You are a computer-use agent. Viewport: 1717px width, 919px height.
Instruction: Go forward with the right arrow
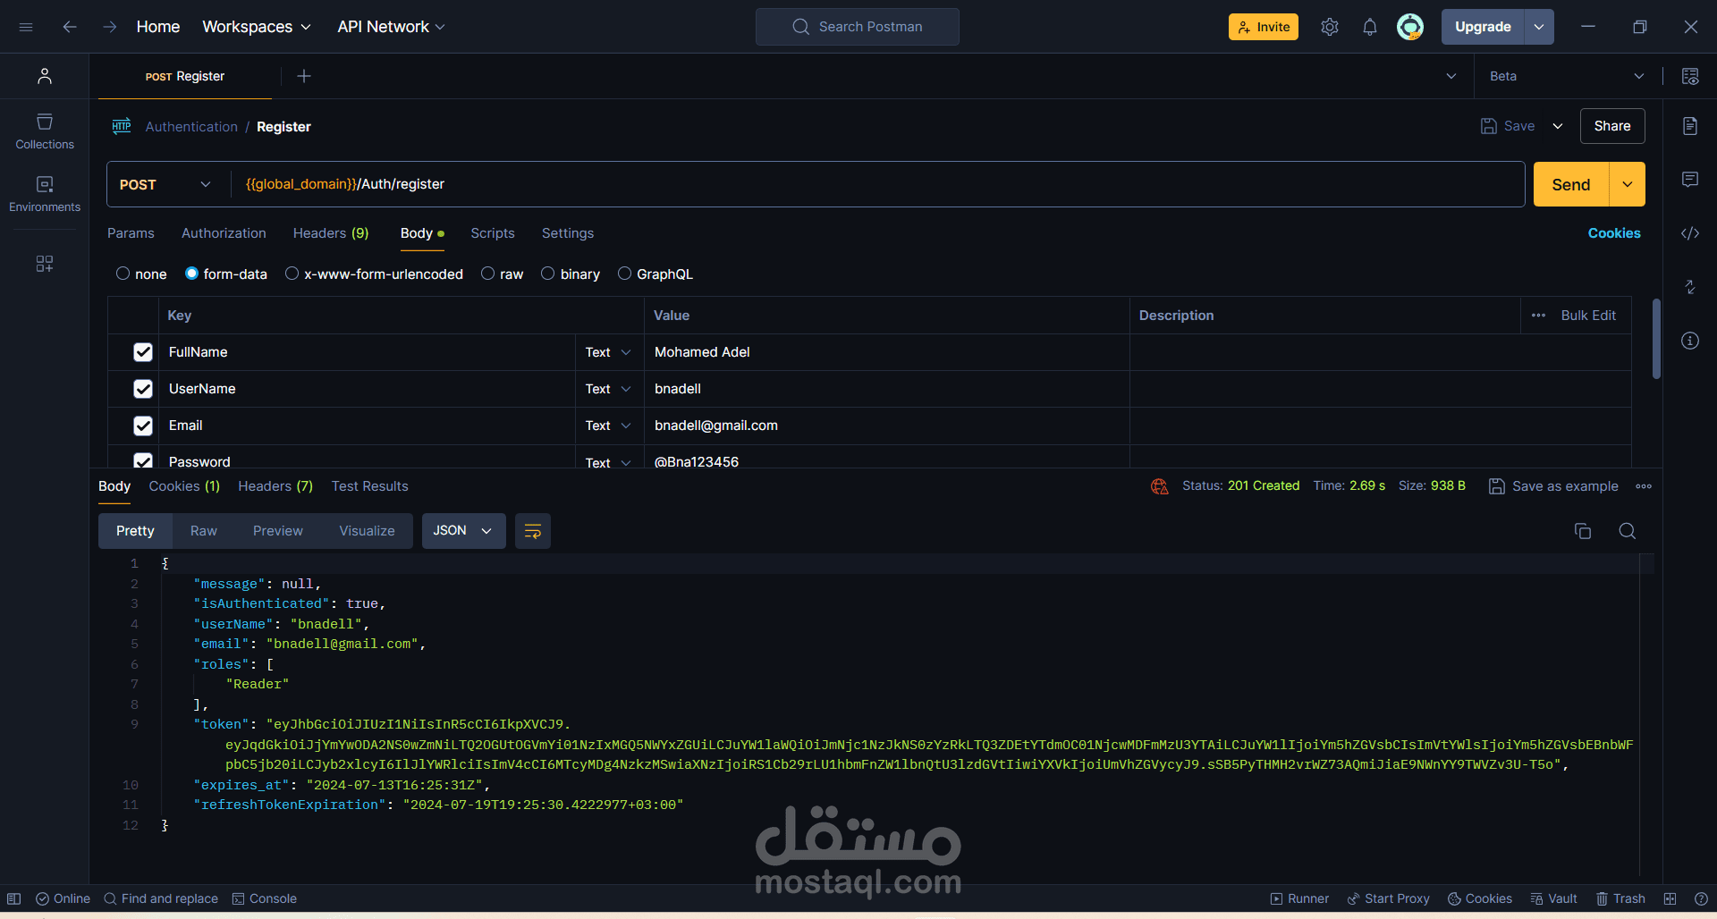point(109,27)
